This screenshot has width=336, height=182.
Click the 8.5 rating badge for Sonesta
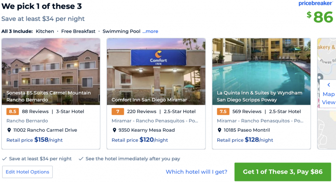[x=12, y=112]
